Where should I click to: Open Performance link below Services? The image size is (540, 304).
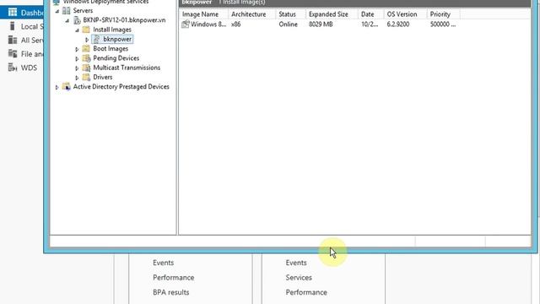coord(306,292)
